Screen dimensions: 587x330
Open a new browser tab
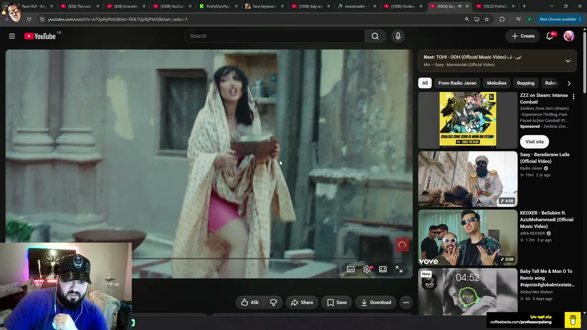coord(524,6)
